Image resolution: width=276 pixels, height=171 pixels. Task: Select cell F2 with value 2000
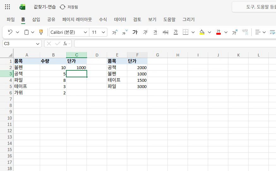137,68
